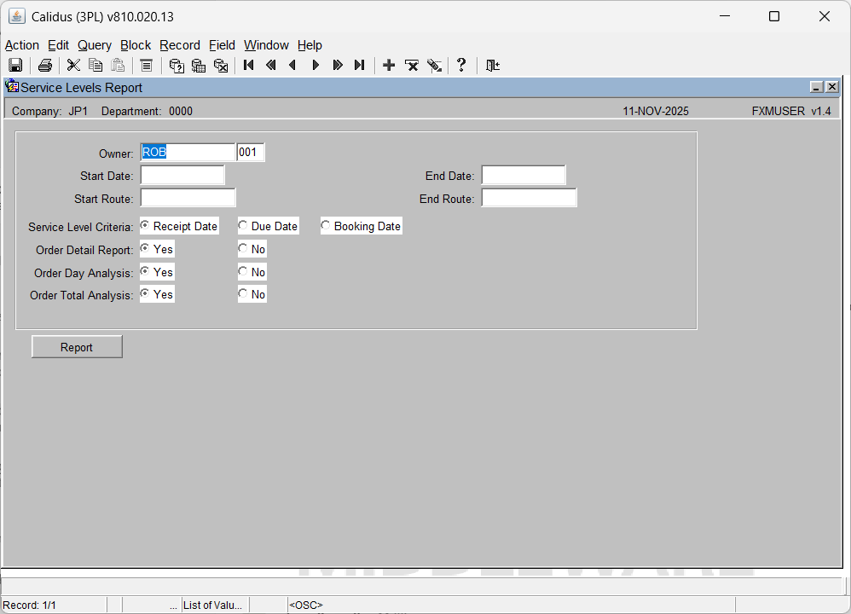The height and width of the screenshot is (614, 851).
Task: Go to the first record using toolbar arrow
Action: click(249, 66)
